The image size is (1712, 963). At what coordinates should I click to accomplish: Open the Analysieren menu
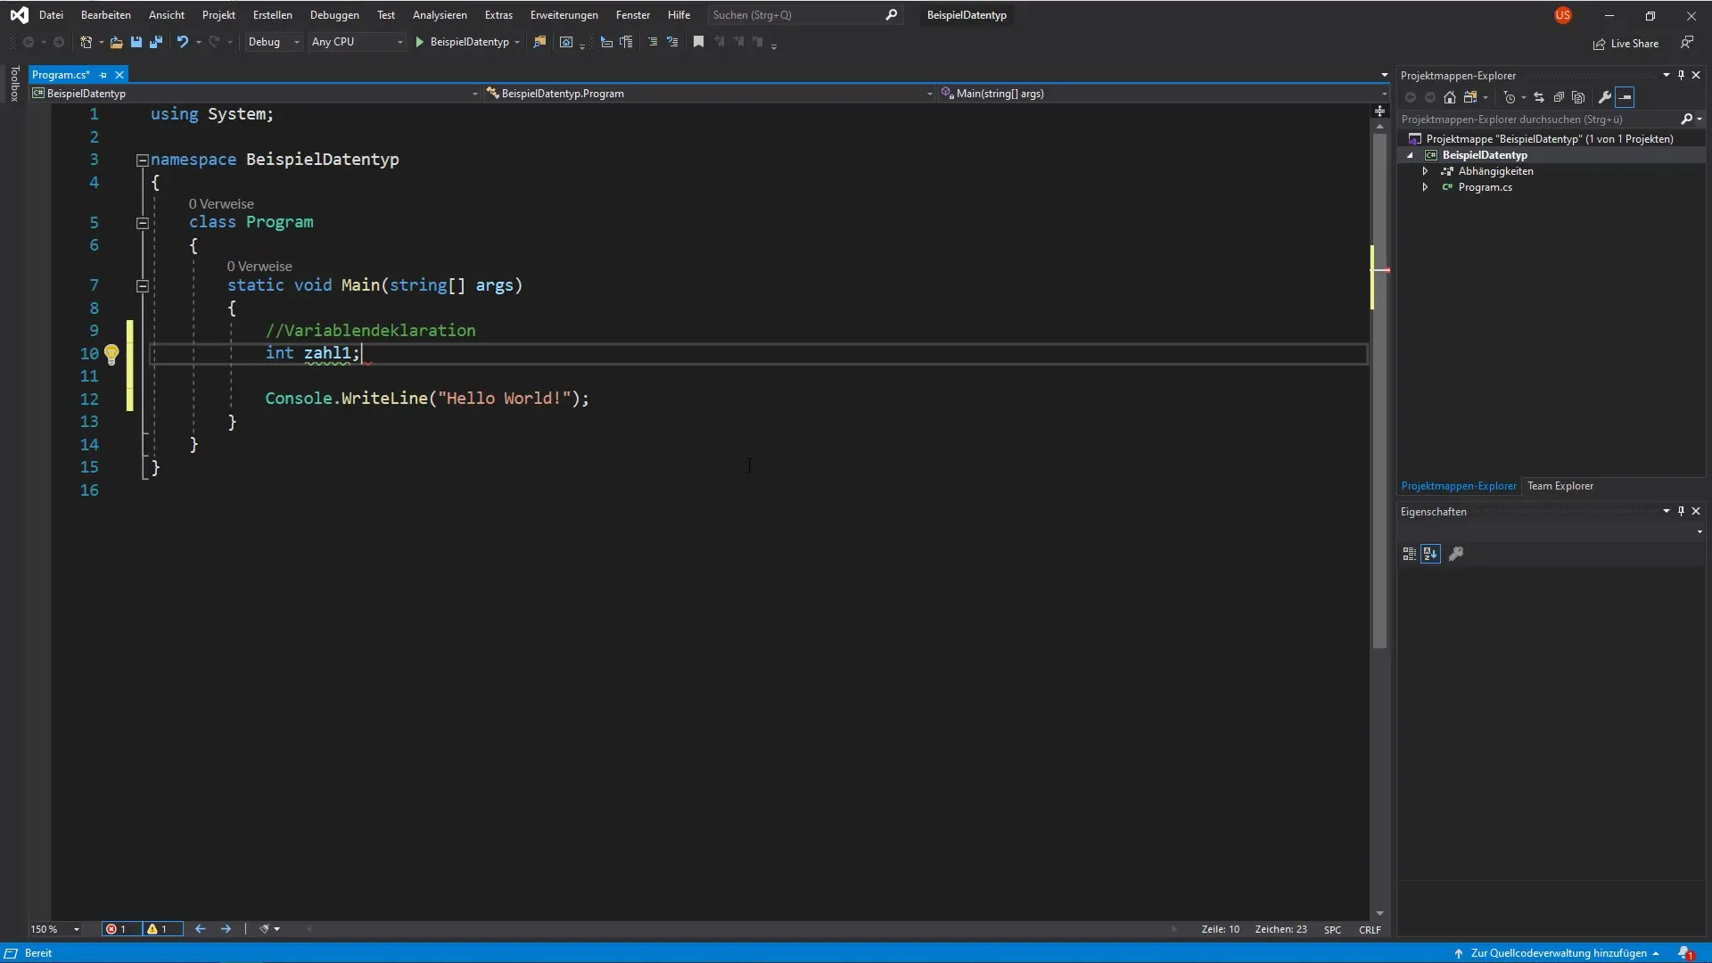click(x=440, y=15)
